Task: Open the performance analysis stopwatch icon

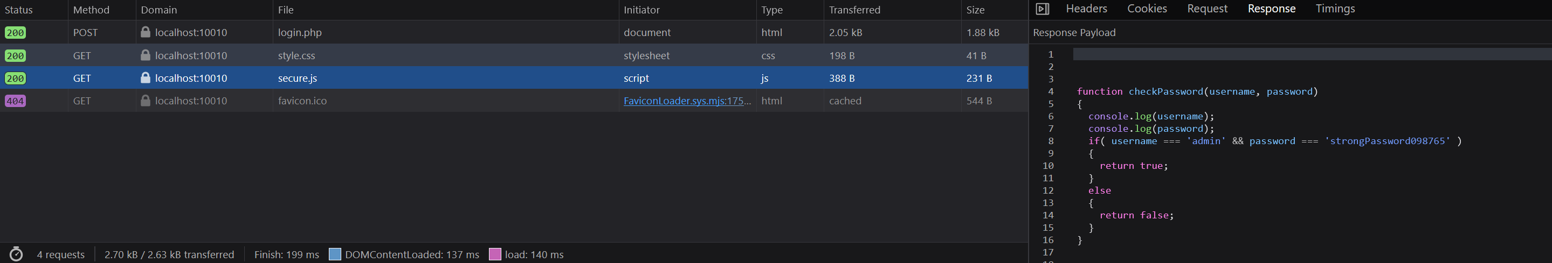Action: pos(16,254)
